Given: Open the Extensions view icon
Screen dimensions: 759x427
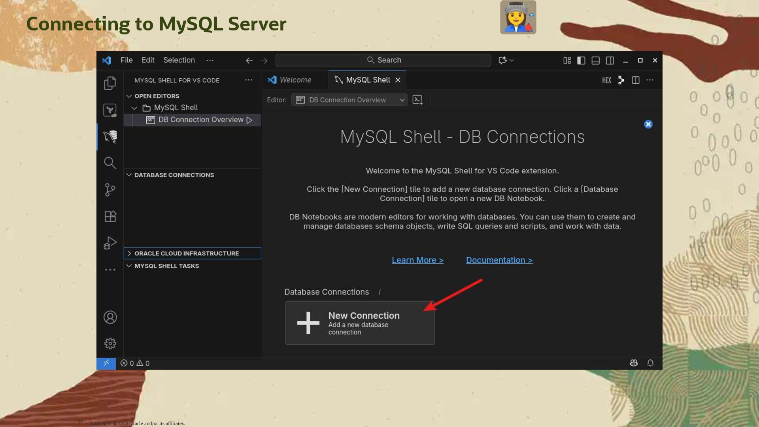Looking at the screenshot, I should coord(110,216).
